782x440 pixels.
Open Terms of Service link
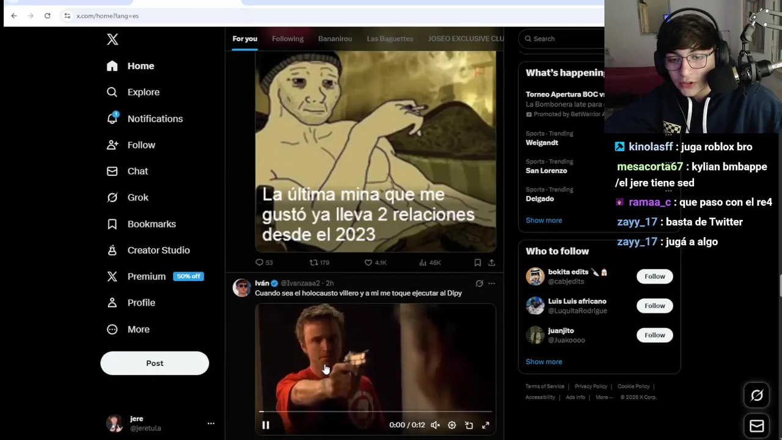tap(545, 386)
